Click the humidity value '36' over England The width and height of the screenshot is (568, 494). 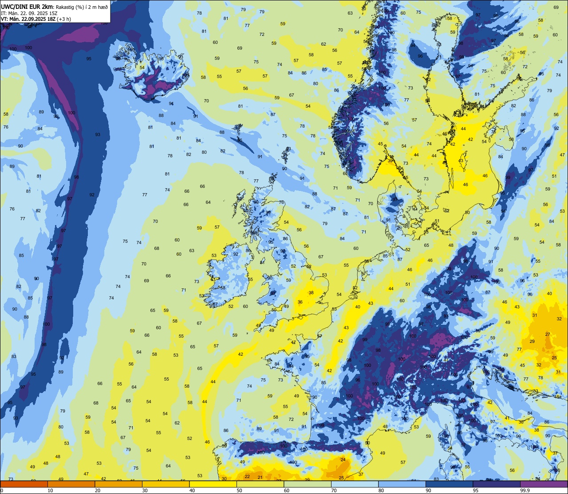click(300, 302)
